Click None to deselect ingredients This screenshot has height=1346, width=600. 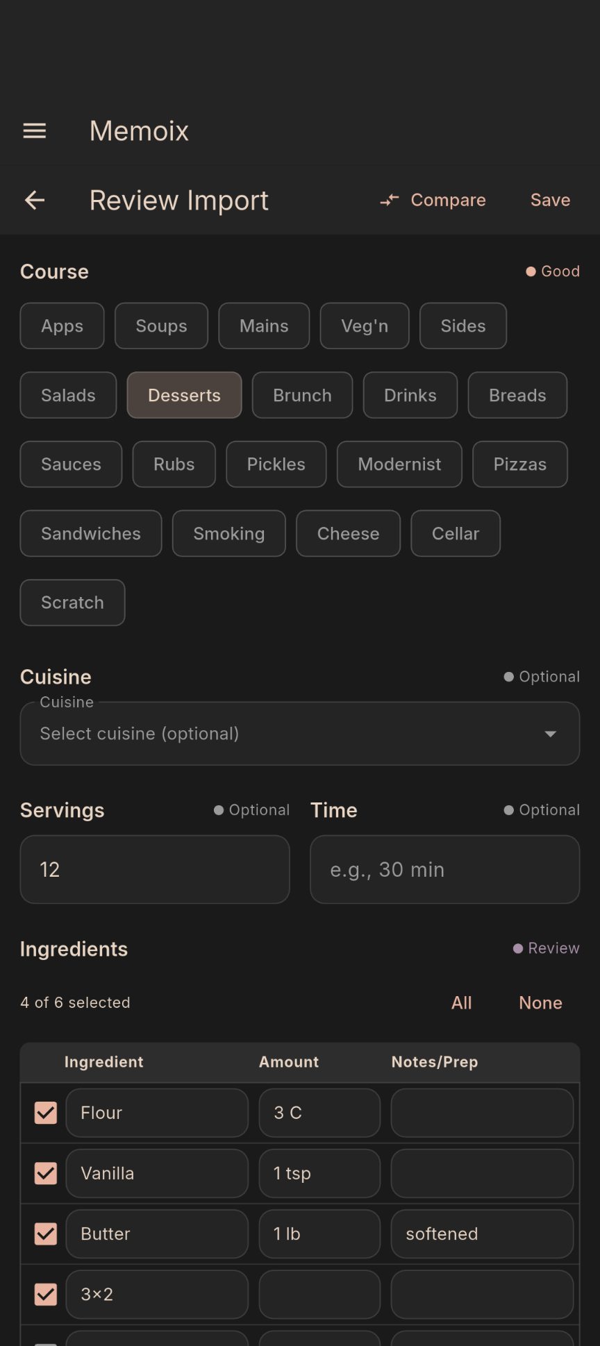click(x=540, y=1002)
